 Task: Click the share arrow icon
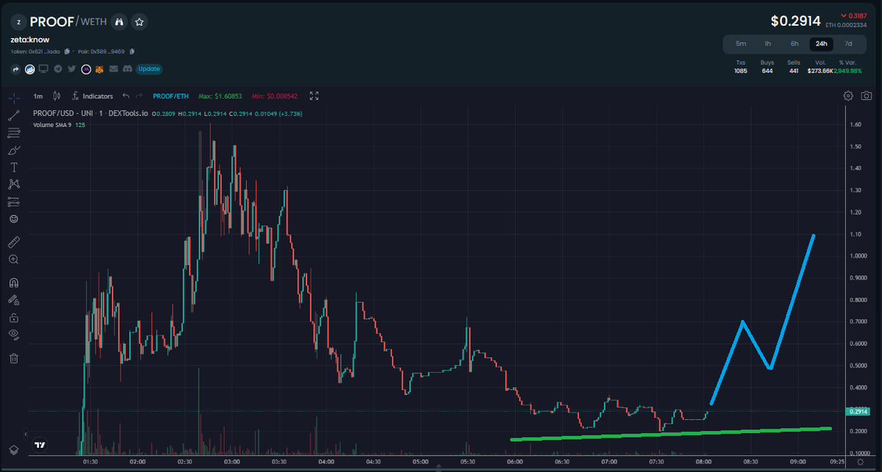tap(16, 69)
